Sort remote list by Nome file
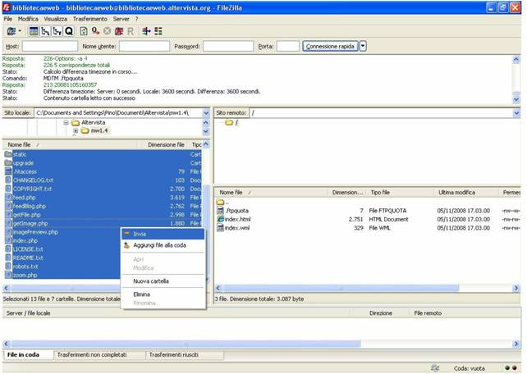 (x=271, y=193)
